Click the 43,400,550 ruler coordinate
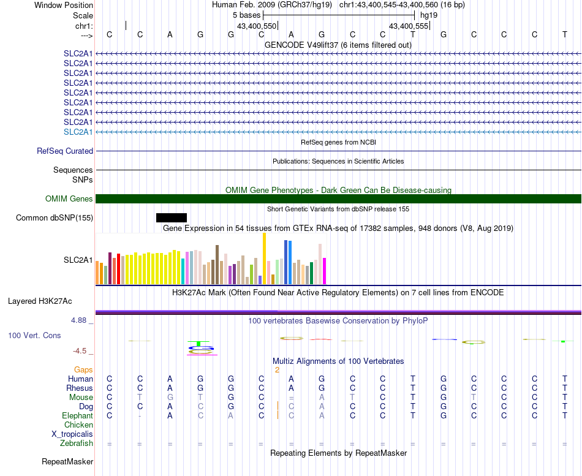The image size is (582, 476). tap(257, 26)
